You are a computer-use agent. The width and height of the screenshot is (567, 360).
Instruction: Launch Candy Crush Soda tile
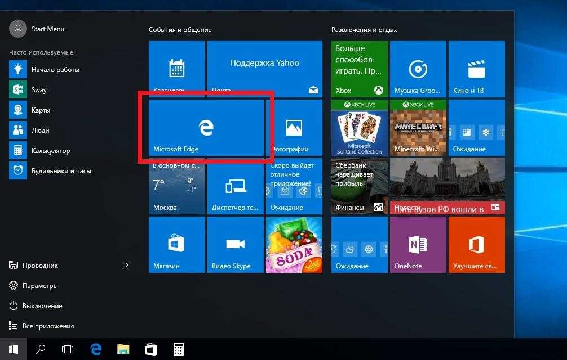(294, 245)
